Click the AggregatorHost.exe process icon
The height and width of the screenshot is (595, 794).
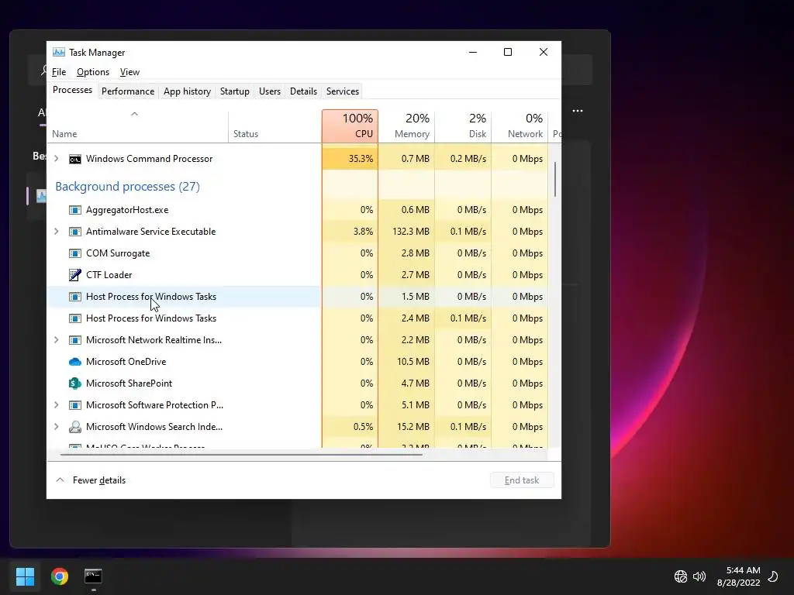[75, 210]
